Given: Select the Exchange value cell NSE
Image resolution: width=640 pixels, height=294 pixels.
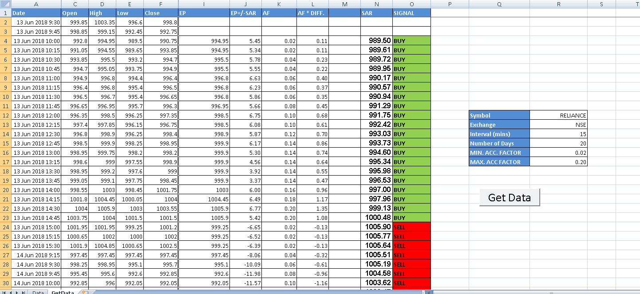Looking at the screenshot, I should [558, 125].
